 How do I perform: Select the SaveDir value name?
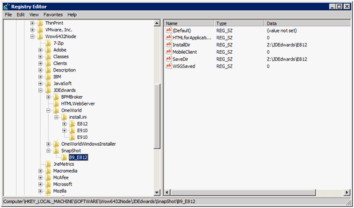click(x=180, y=59)
